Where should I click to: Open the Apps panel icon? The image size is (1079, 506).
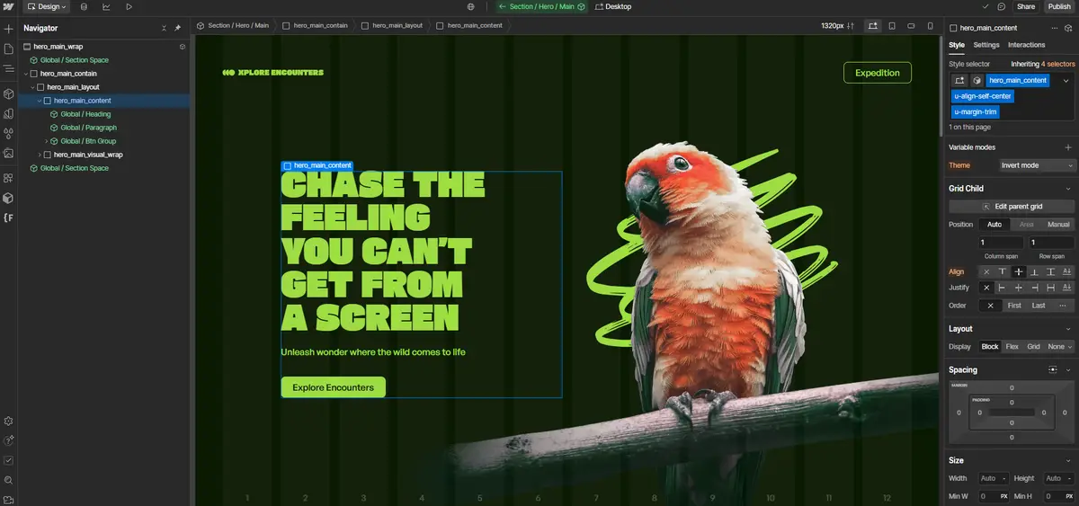[9, 178]
